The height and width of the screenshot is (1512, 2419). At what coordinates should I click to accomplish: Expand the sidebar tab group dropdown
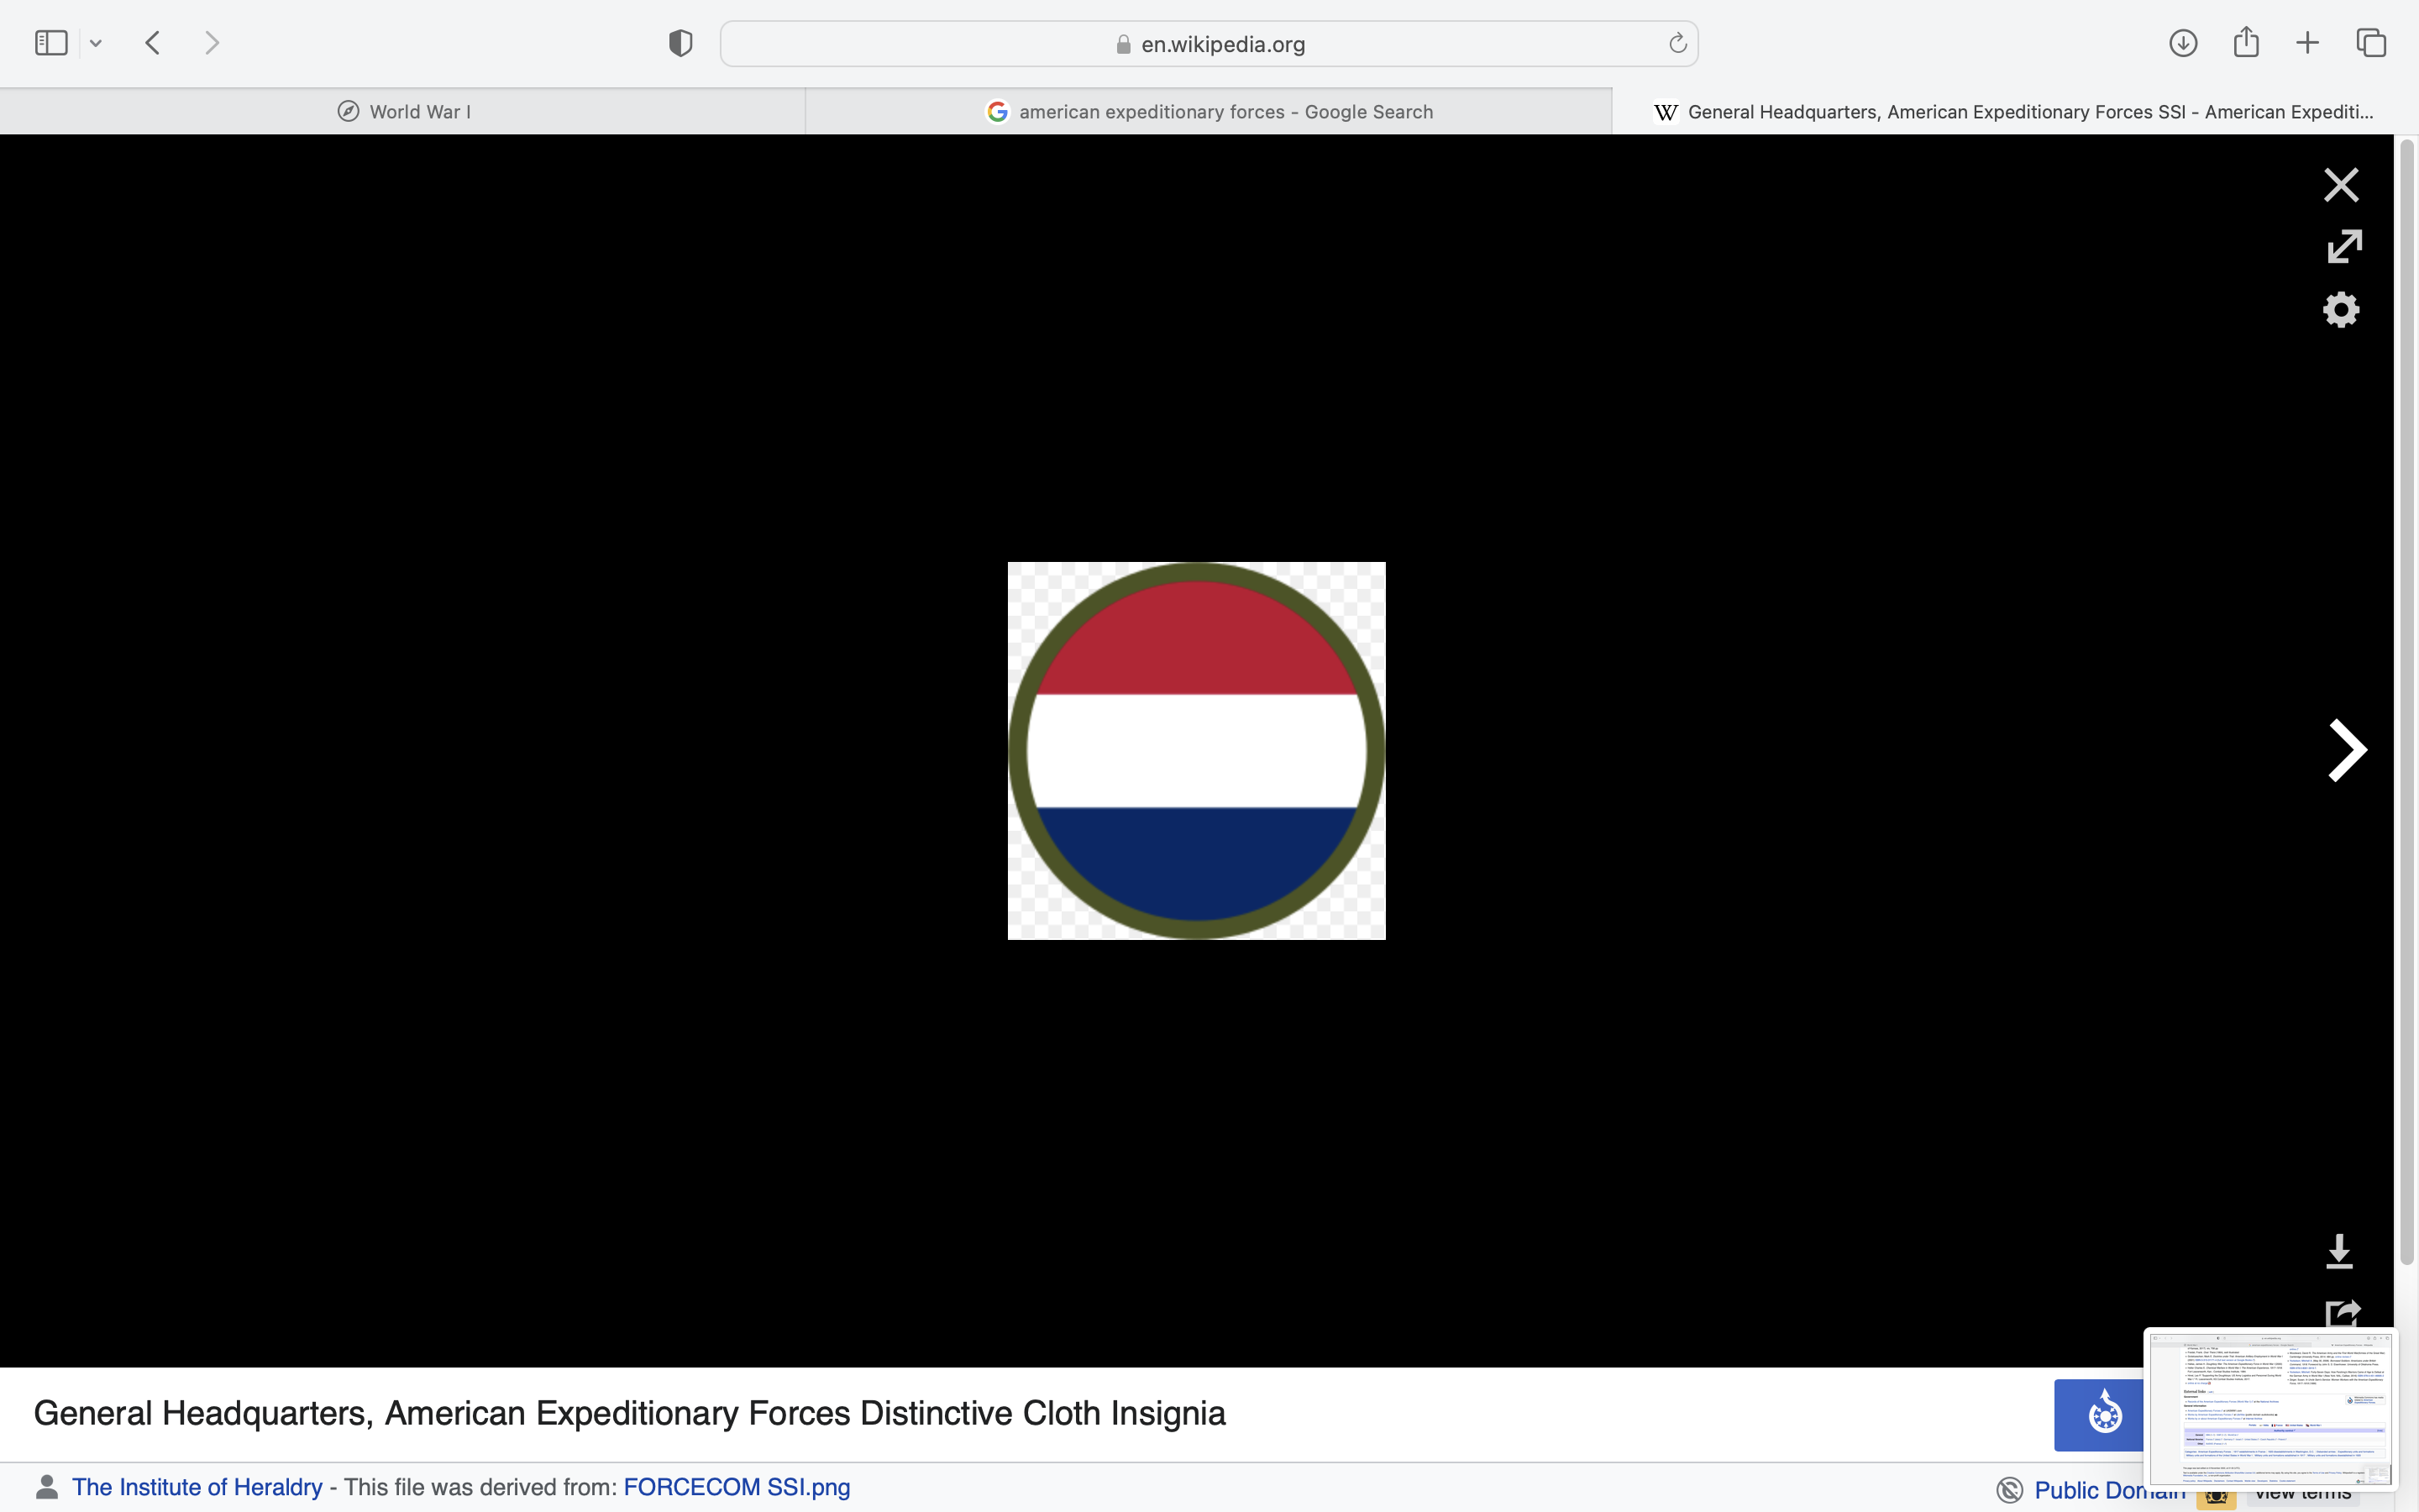pos(96,43)
